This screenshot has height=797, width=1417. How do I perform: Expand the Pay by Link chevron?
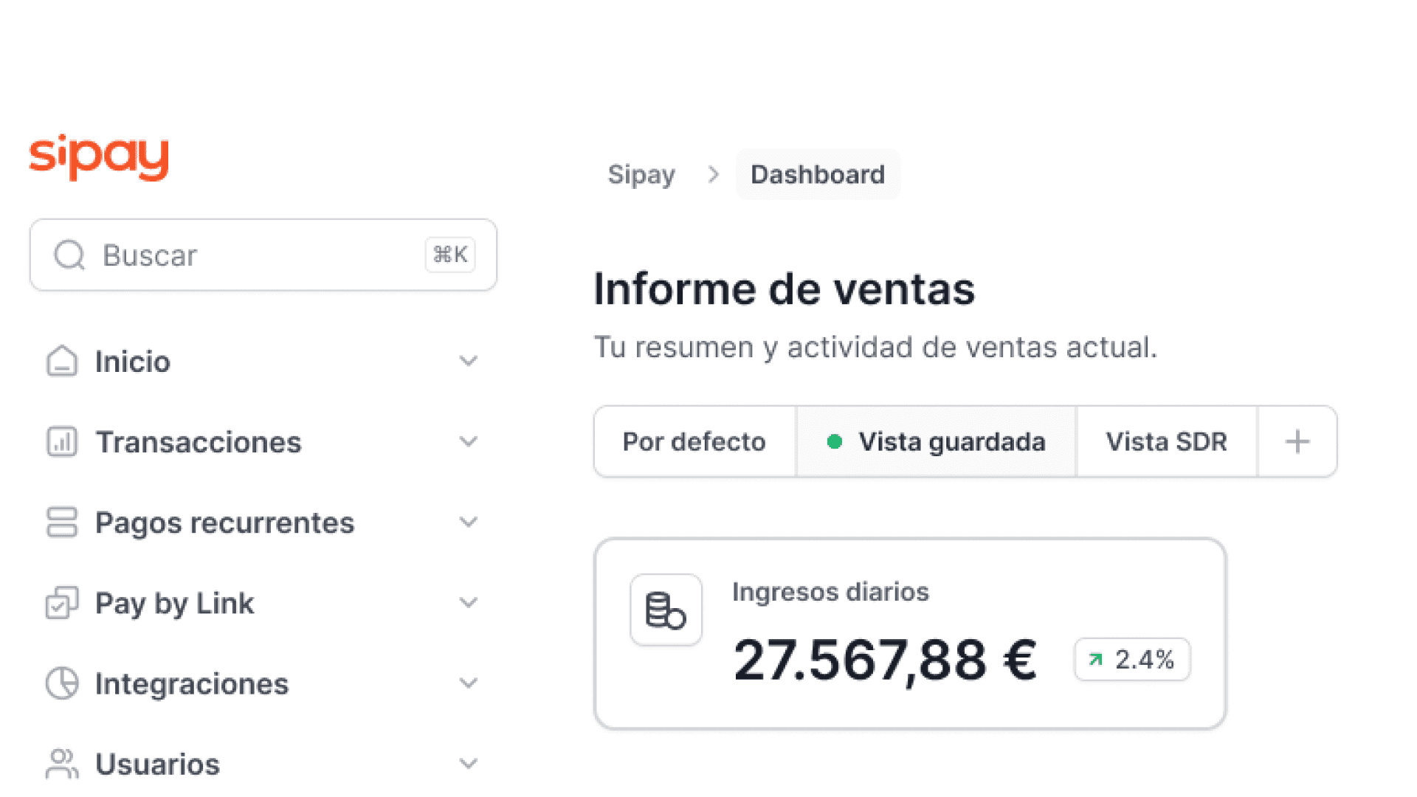tap(468, 603)
